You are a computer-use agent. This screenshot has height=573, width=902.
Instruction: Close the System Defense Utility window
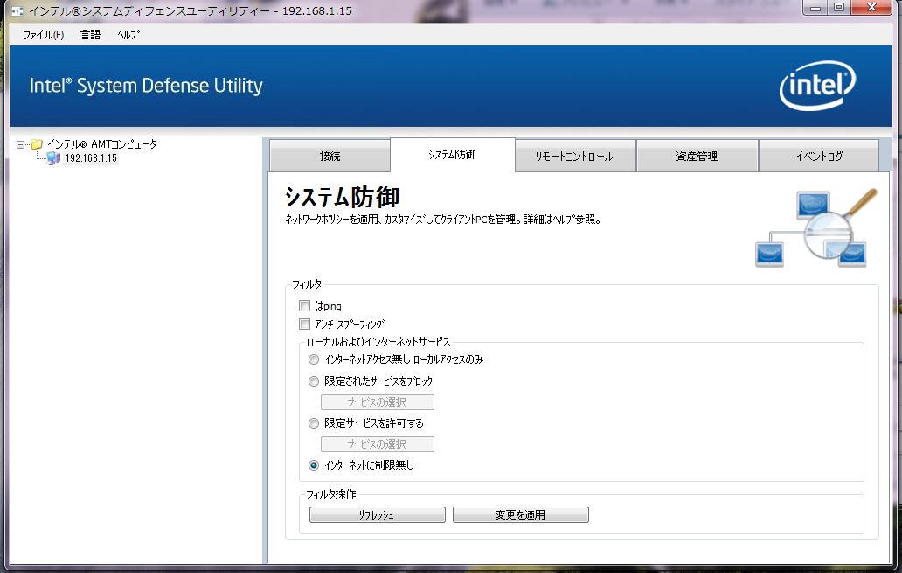[871, 8]
